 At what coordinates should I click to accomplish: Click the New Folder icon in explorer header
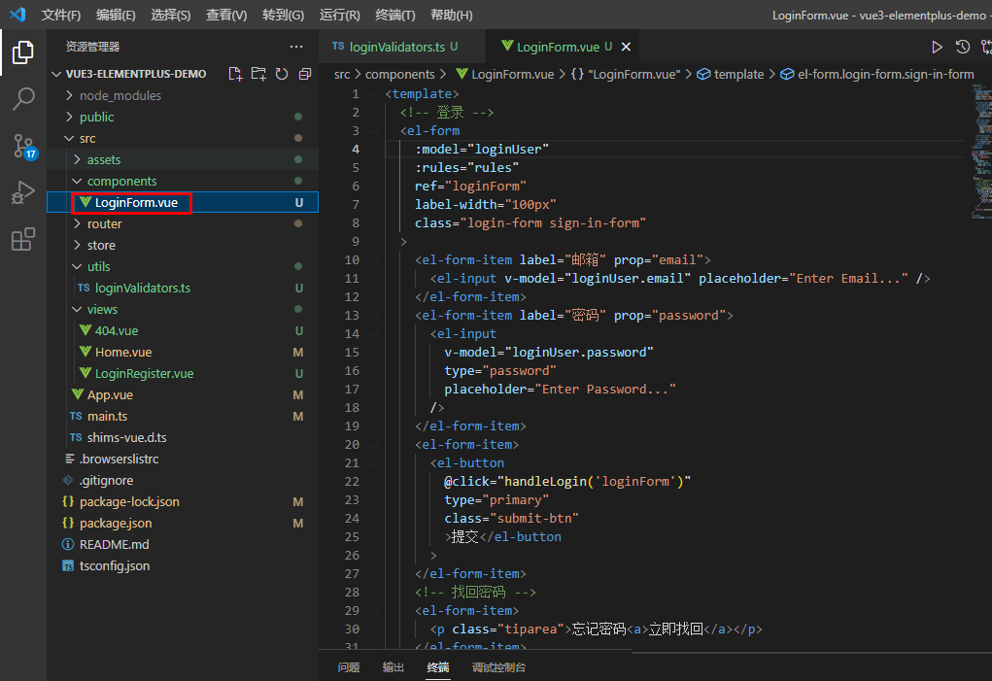258,74
